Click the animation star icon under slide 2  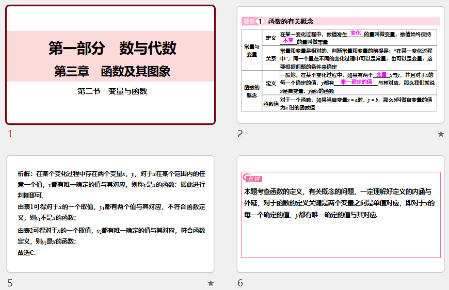(x=440, y=134)
